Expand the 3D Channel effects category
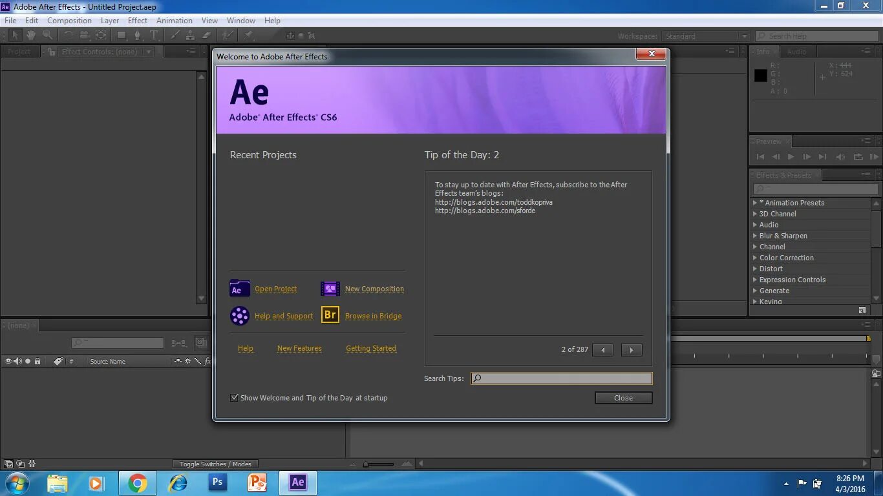Screen dimensions: 883x496 point(755,214)
